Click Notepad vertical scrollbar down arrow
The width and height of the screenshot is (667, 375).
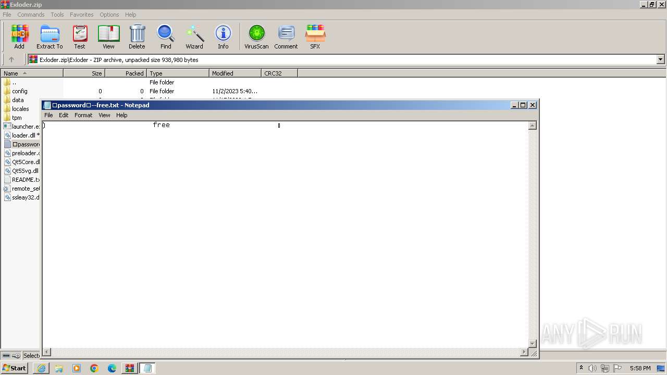(x=533, y=344)
